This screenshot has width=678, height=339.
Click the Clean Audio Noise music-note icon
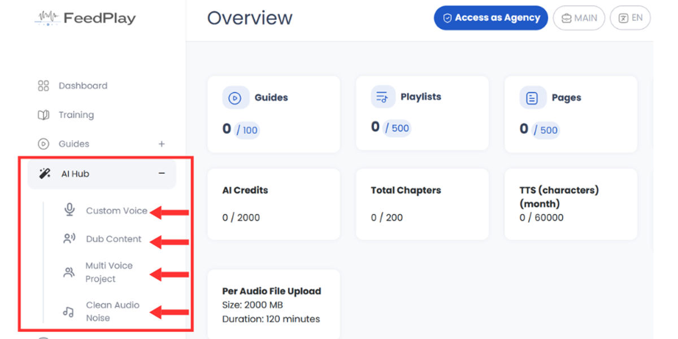[x=69, y=311]
